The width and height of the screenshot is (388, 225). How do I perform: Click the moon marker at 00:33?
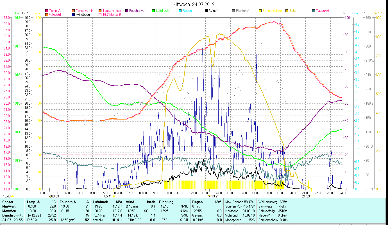50,196
